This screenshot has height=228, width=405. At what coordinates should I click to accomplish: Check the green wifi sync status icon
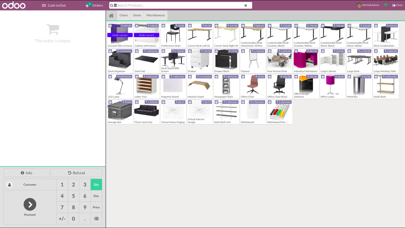point(386,5)
